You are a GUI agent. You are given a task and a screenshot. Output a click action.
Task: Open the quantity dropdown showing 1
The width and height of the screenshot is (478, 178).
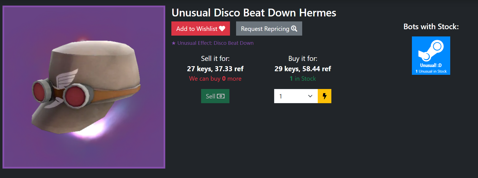point(296,96)
